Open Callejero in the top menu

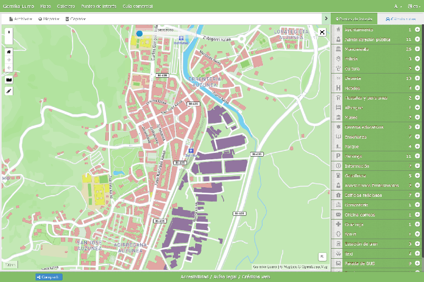pos(66,6)
